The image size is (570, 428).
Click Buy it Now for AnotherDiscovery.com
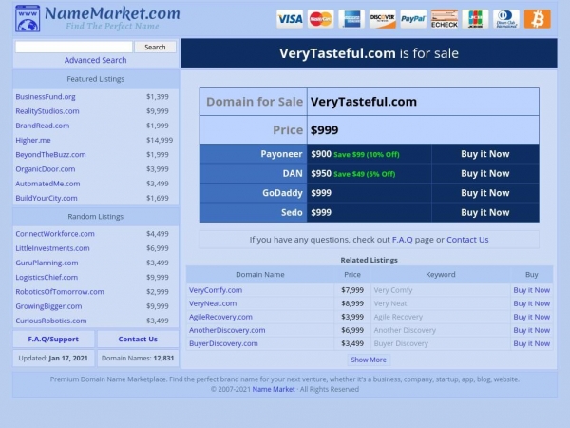pos(531,330)
